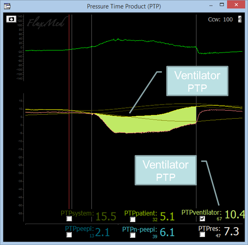The height and width of the screenshot is (245, 248).
Task: Click the PTPpatient value 5.1
Action: pos(167,216)
